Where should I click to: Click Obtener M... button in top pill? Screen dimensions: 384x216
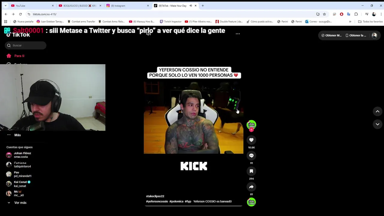click(331, 35)
